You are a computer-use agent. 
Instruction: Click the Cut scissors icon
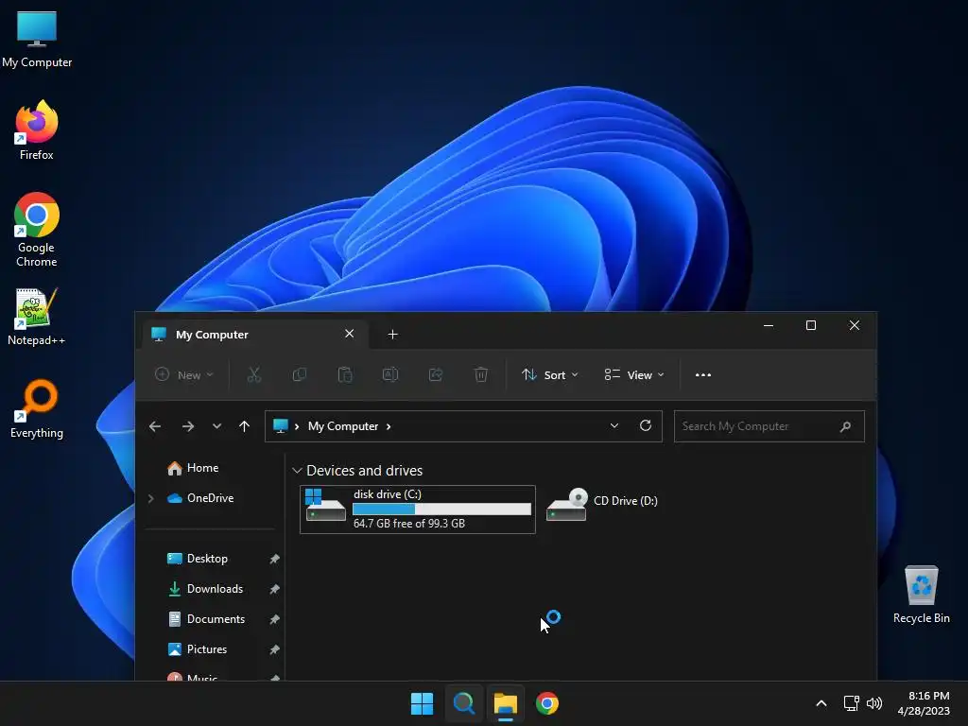[x=253, y=374]
